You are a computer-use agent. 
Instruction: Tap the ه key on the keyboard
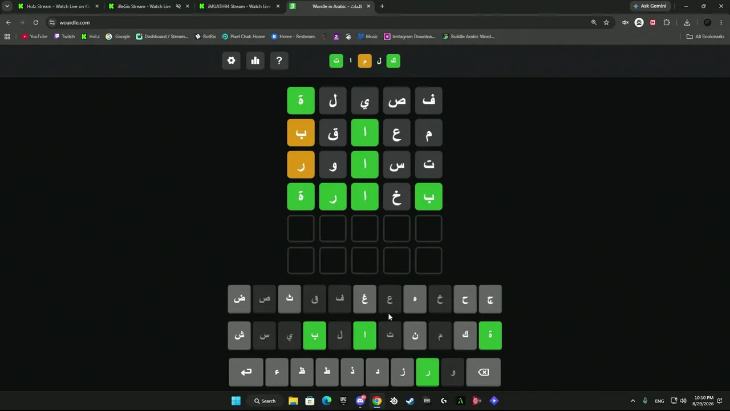pyautogui.click(x=415, y=299)
